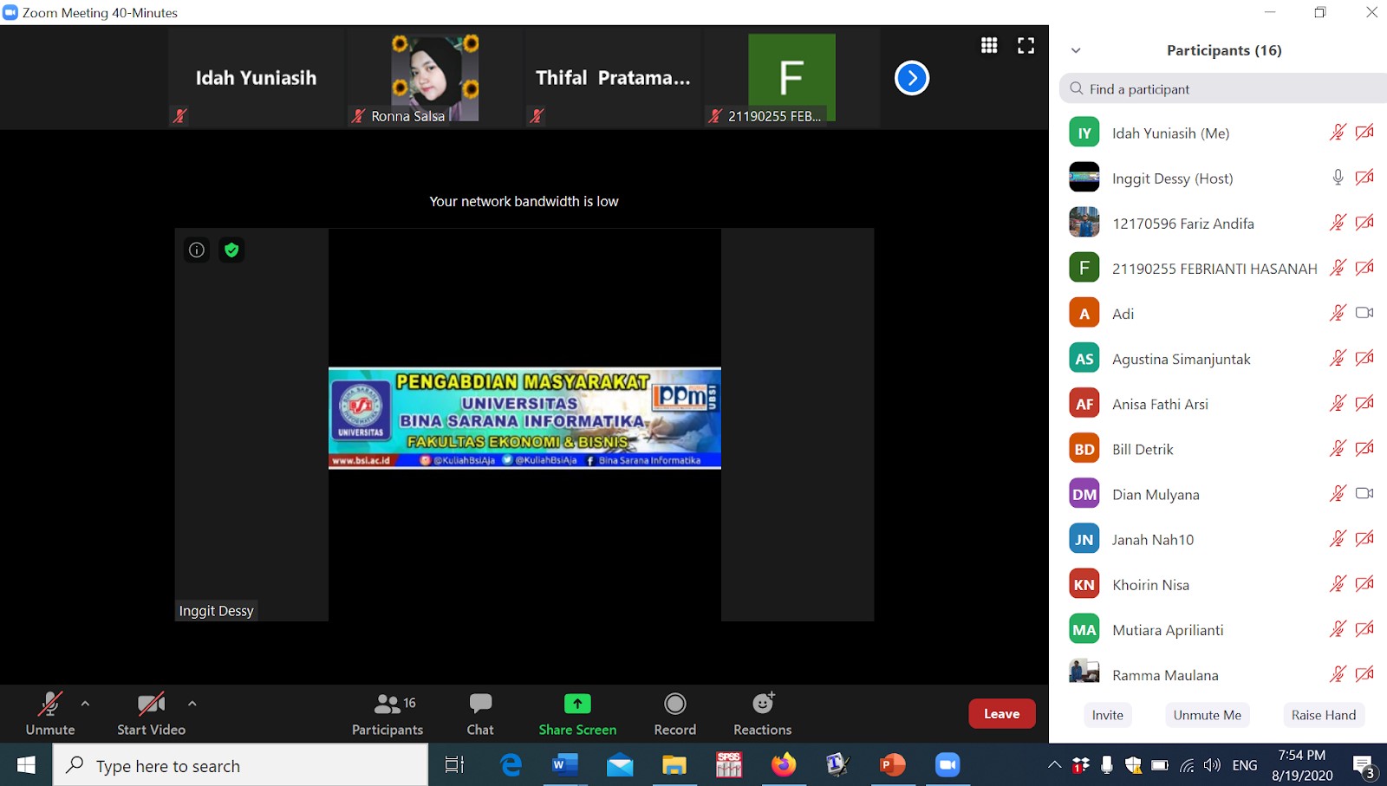Click Bill Detrik's disabled camera icon

click(1364, 448)
